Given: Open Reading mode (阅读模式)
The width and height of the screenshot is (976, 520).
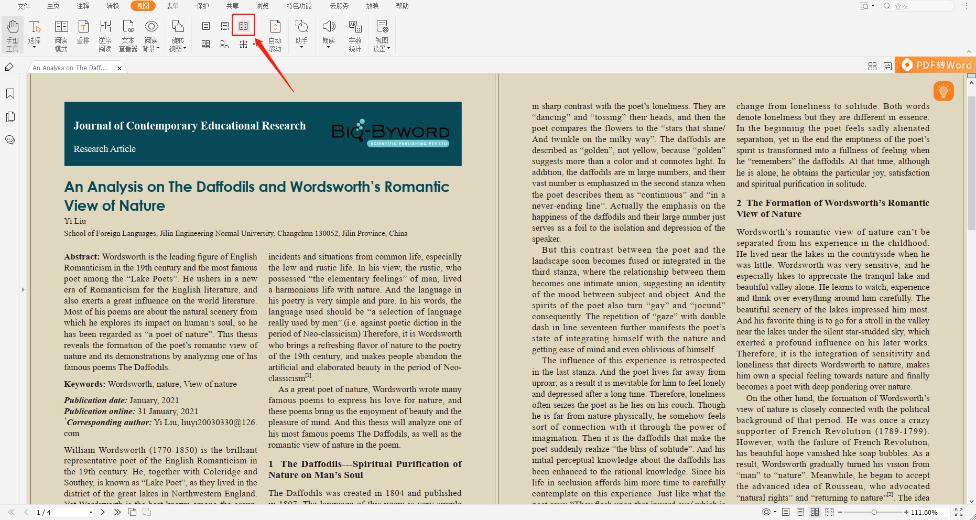Looking at the screenshot, I should click(61, 35).
